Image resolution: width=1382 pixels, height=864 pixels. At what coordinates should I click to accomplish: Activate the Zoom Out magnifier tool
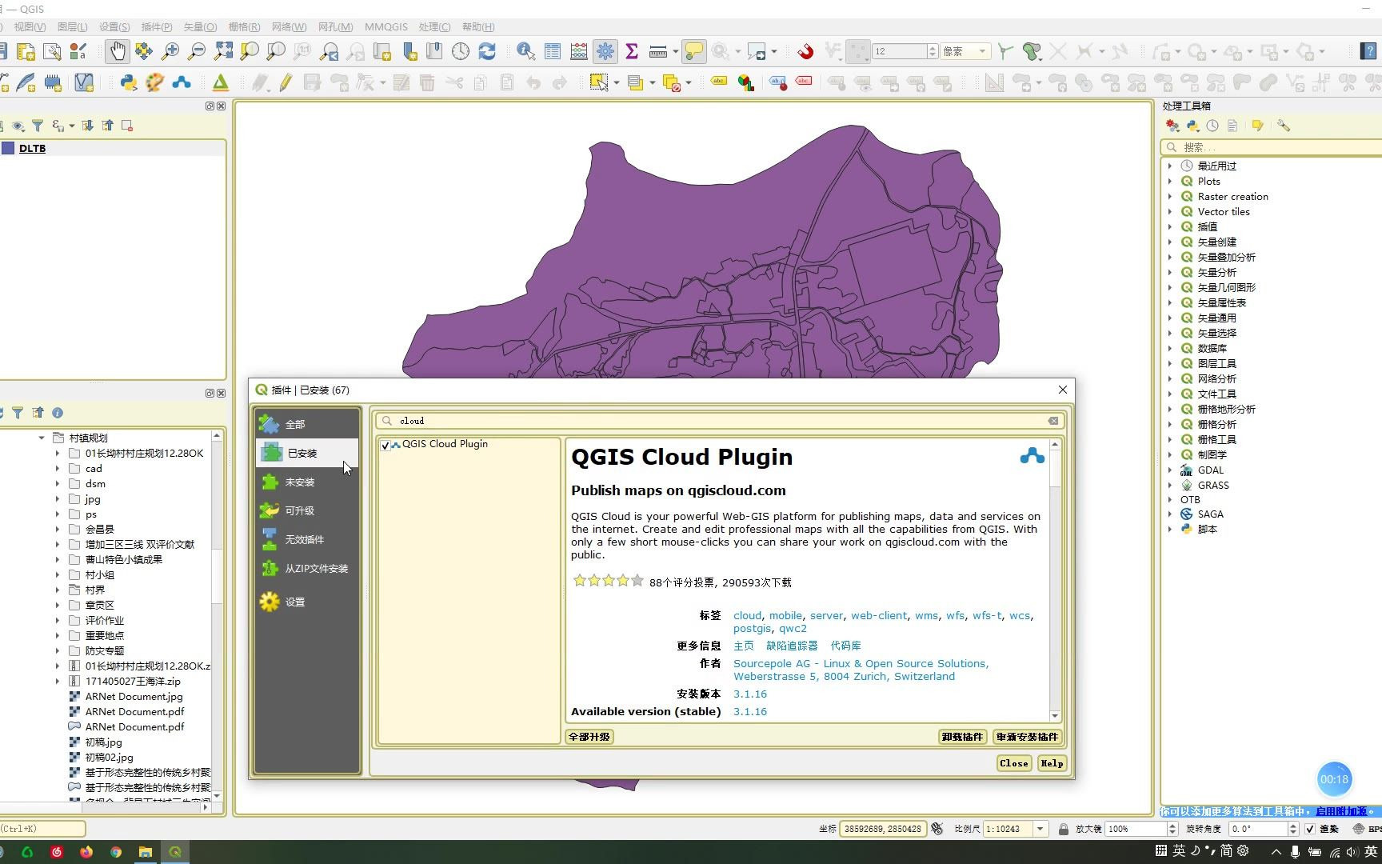point(197,52)
